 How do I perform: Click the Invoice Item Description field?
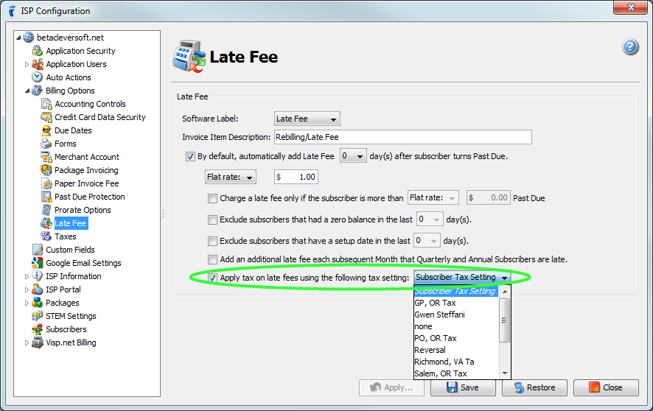(402, 137)
